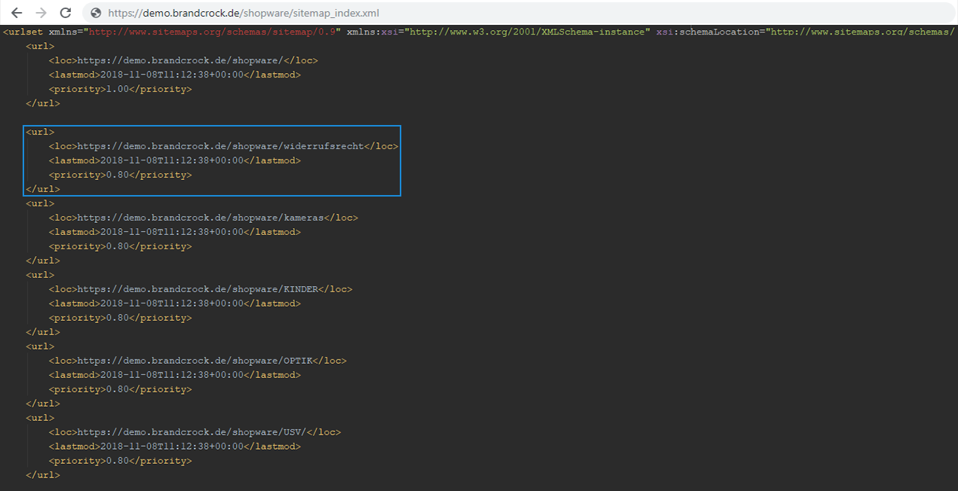The width and height of the screenshot is (958, 491).
Task: Select the root shopware/ loc URL
Action: point(180,60)
